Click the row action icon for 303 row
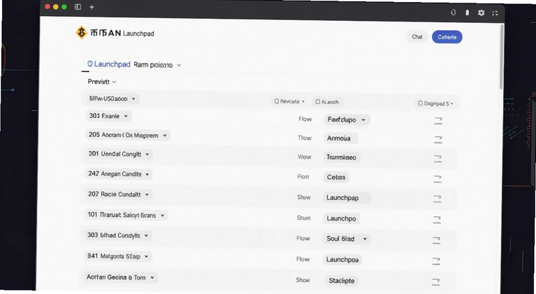 click(436, 240)
